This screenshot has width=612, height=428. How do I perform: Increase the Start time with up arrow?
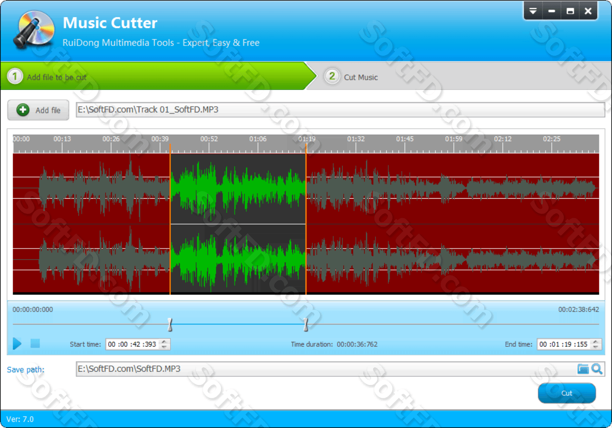click(x=165, y=341)
